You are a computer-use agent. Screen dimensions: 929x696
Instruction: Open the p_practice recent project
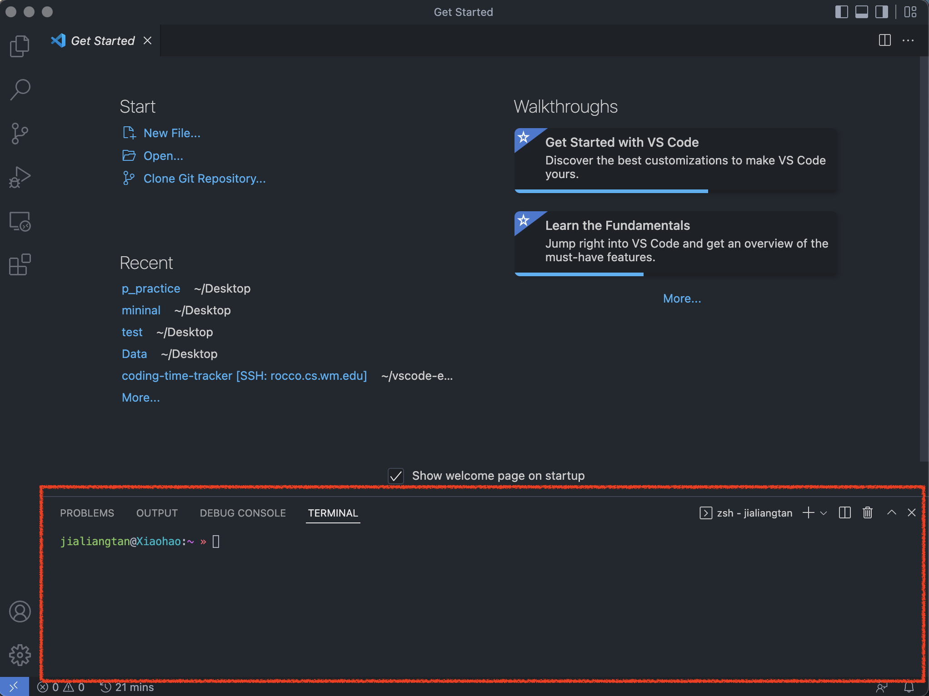coord(150,288)
